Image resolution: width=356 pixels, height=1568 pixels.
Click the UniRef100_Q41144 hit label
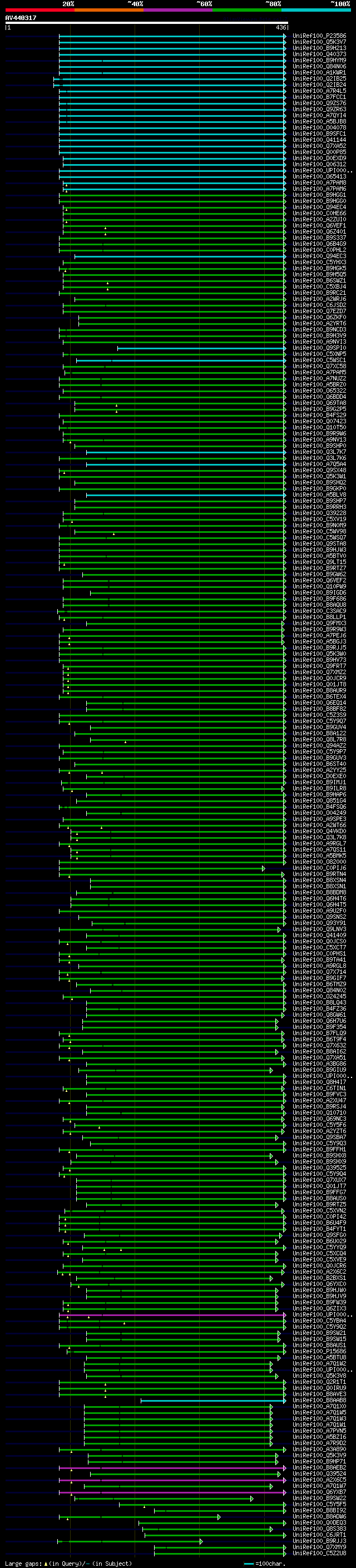[319, 140]
